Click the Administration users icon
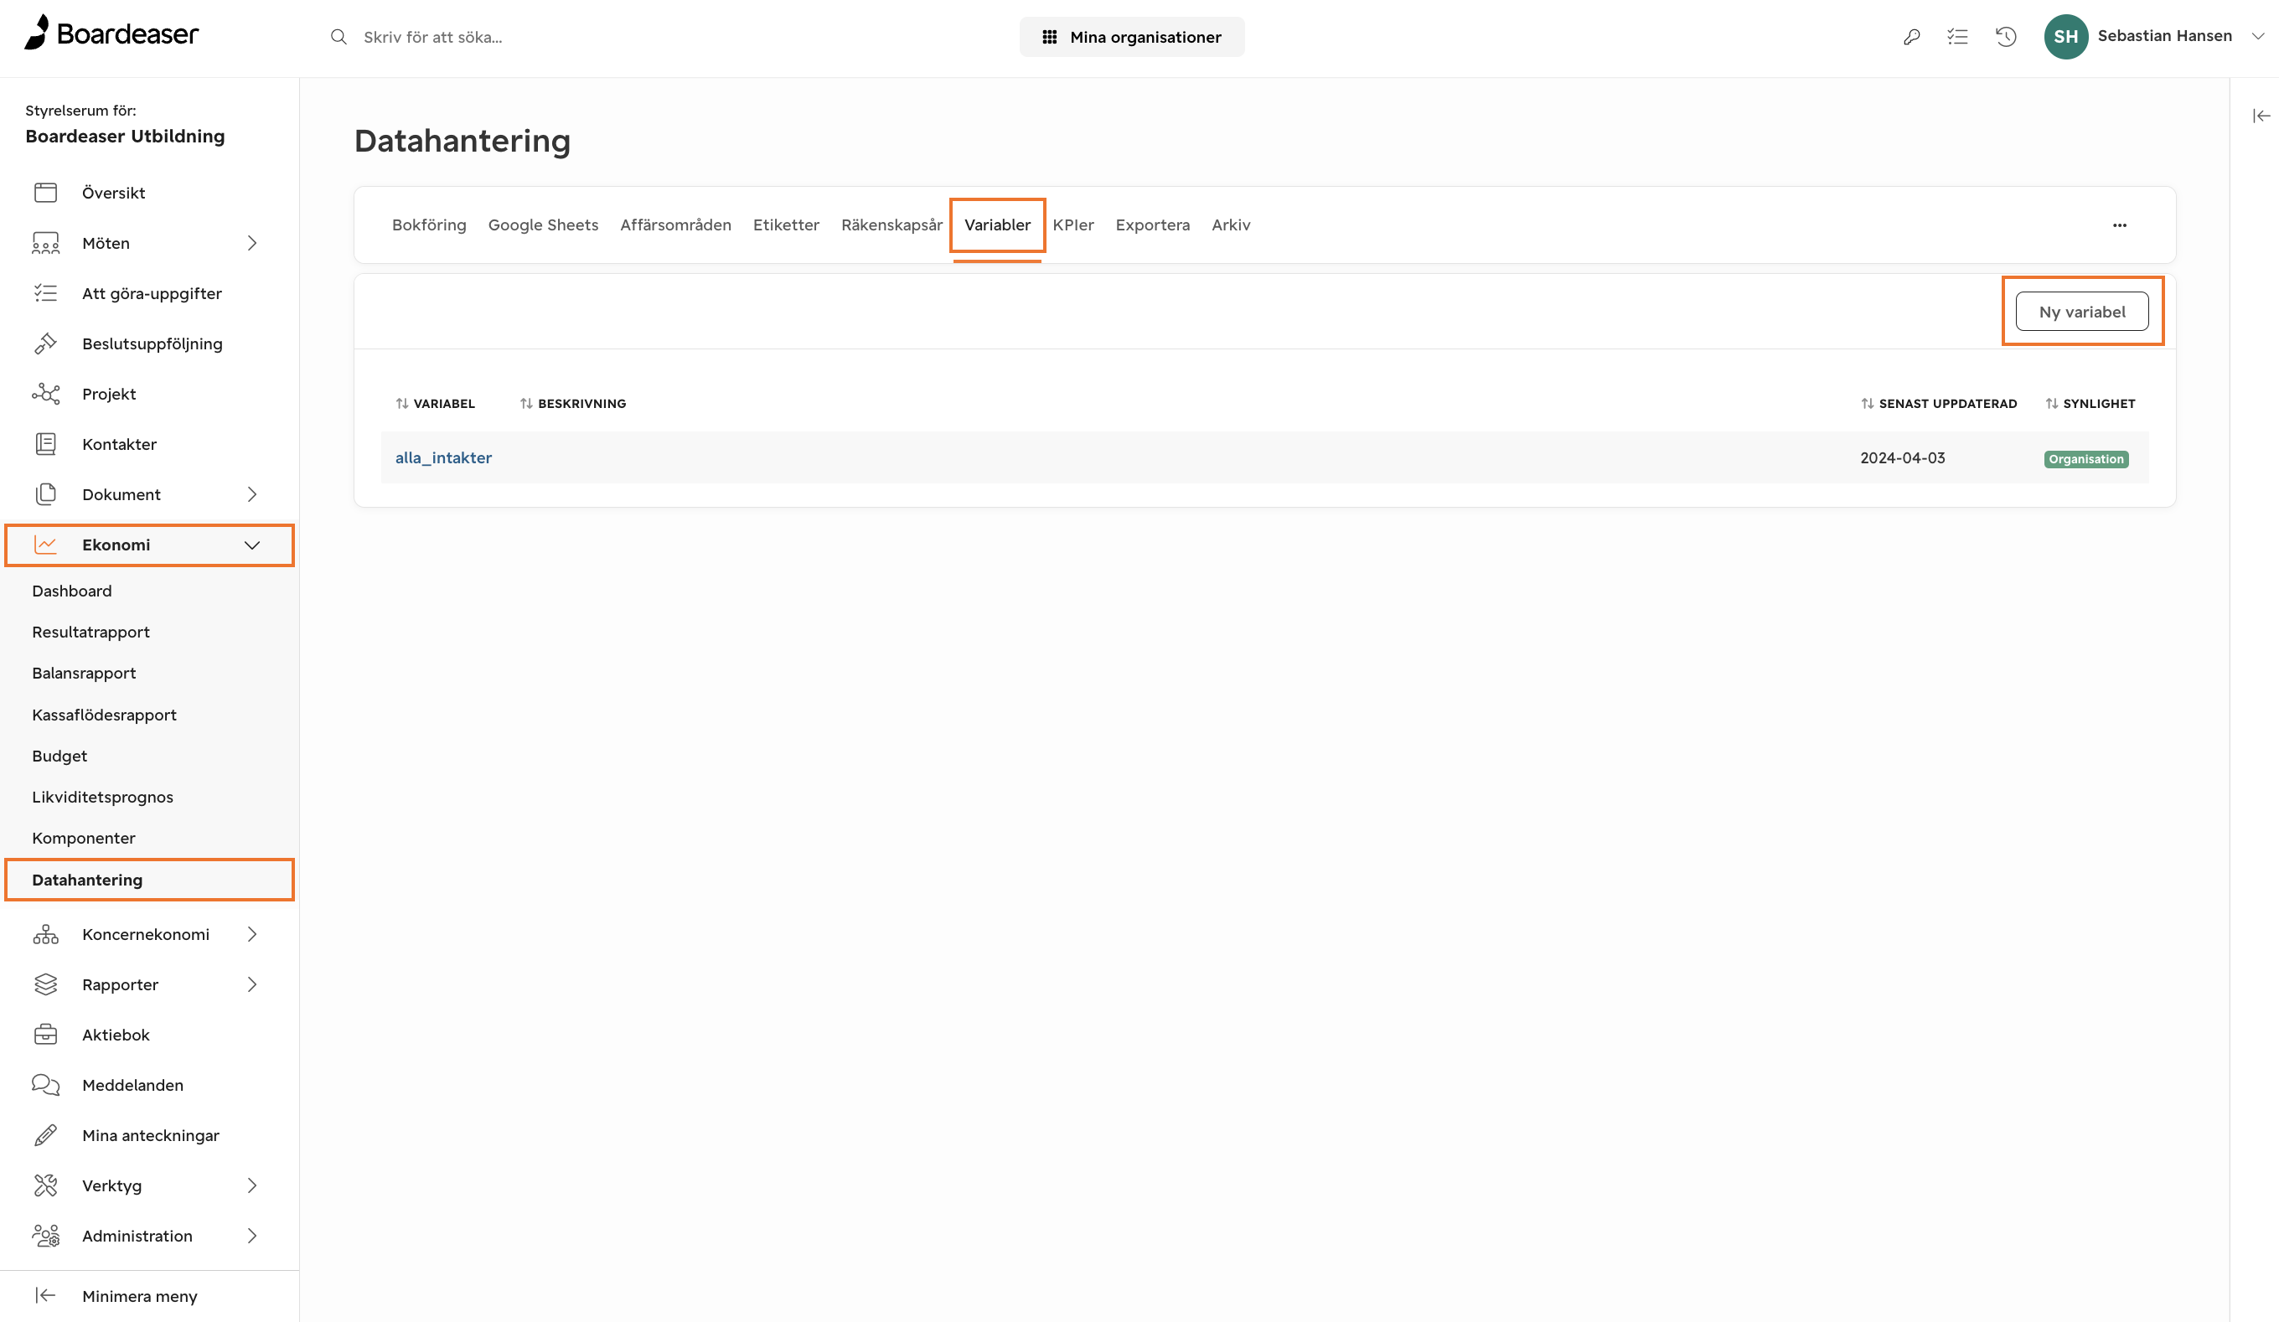Screen dimensions: 2279x1322 pyautogui.click(x=46, y=1235)
